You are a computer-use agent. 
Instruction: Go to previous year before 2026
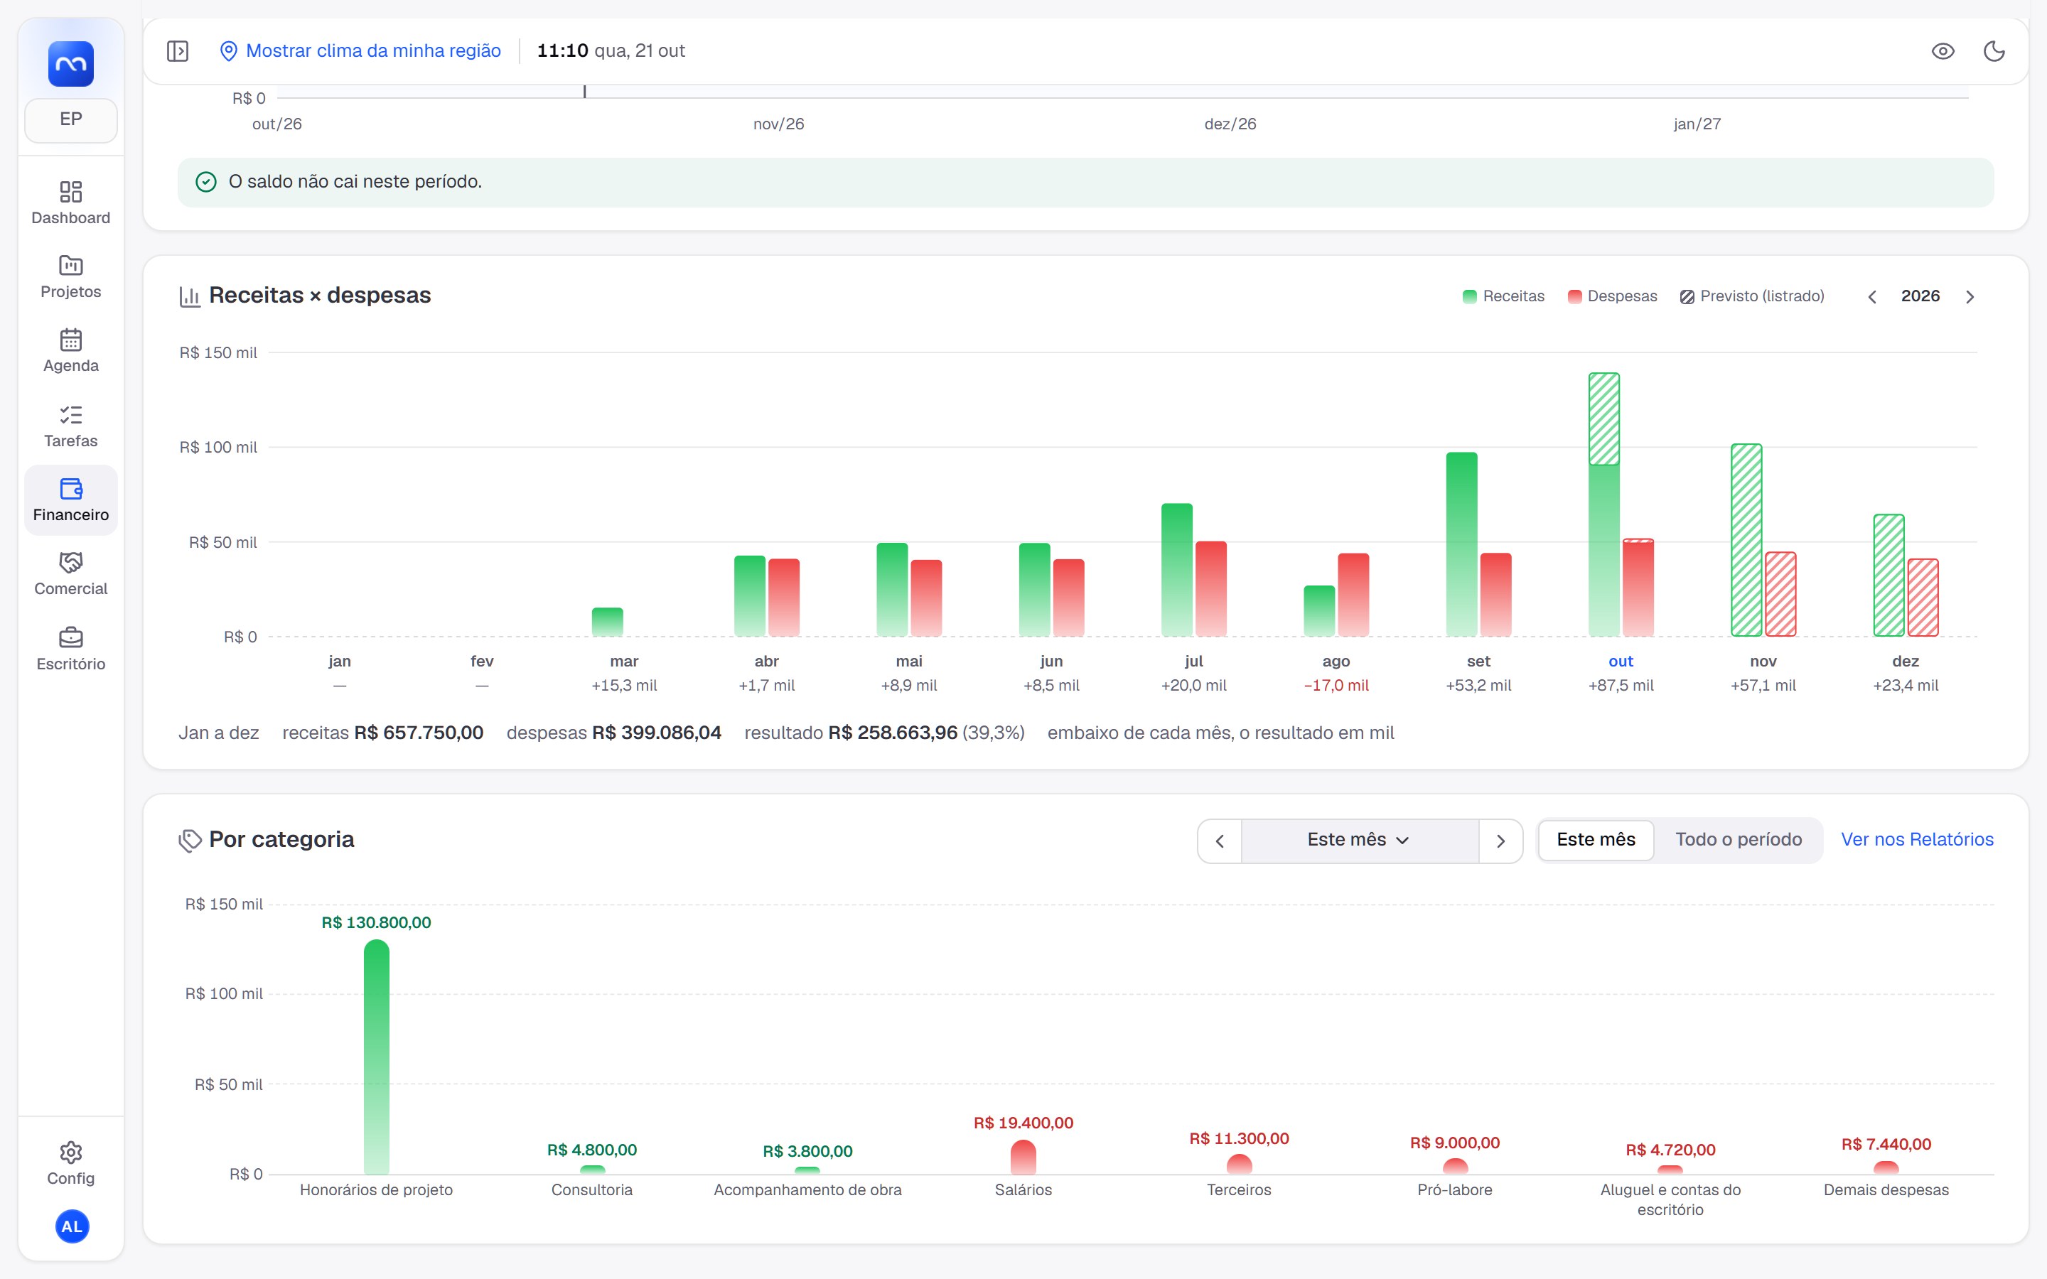pyautogui.click(x=1873, y=297)
